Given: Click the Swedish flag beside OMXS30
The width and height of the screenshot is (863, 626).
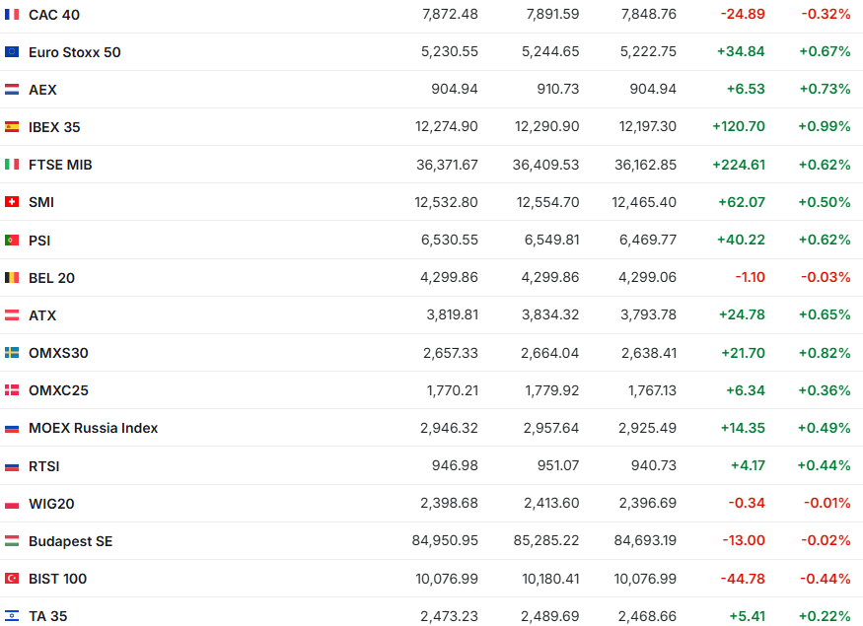Looking at the screenshot, I should [12, 353].
